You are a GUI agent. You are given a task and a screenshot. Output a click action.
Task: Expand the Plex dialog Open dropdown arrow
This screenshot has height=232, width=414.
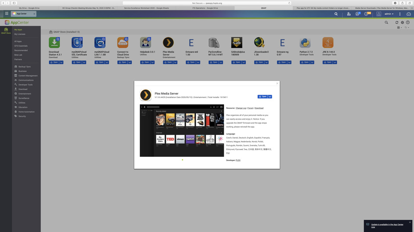270,97
